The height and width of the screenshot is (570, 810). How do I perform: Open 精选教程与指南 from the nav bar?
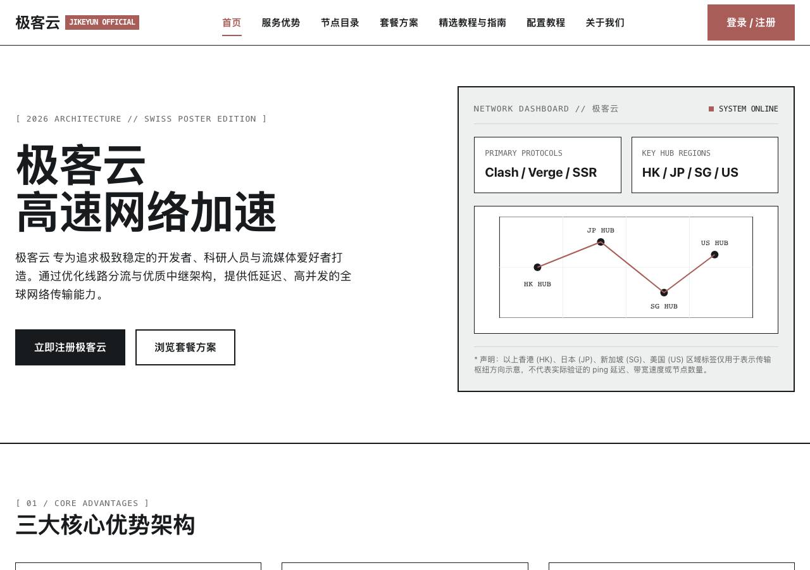coord(472,23)
